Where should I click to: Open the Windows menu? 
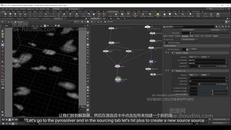[23, 9]
